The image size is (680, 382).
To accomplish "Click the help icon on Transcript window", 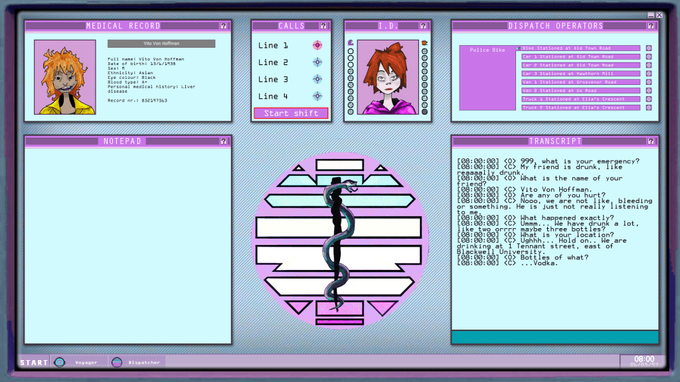I will pyautogui.click(x=651, y=141).
